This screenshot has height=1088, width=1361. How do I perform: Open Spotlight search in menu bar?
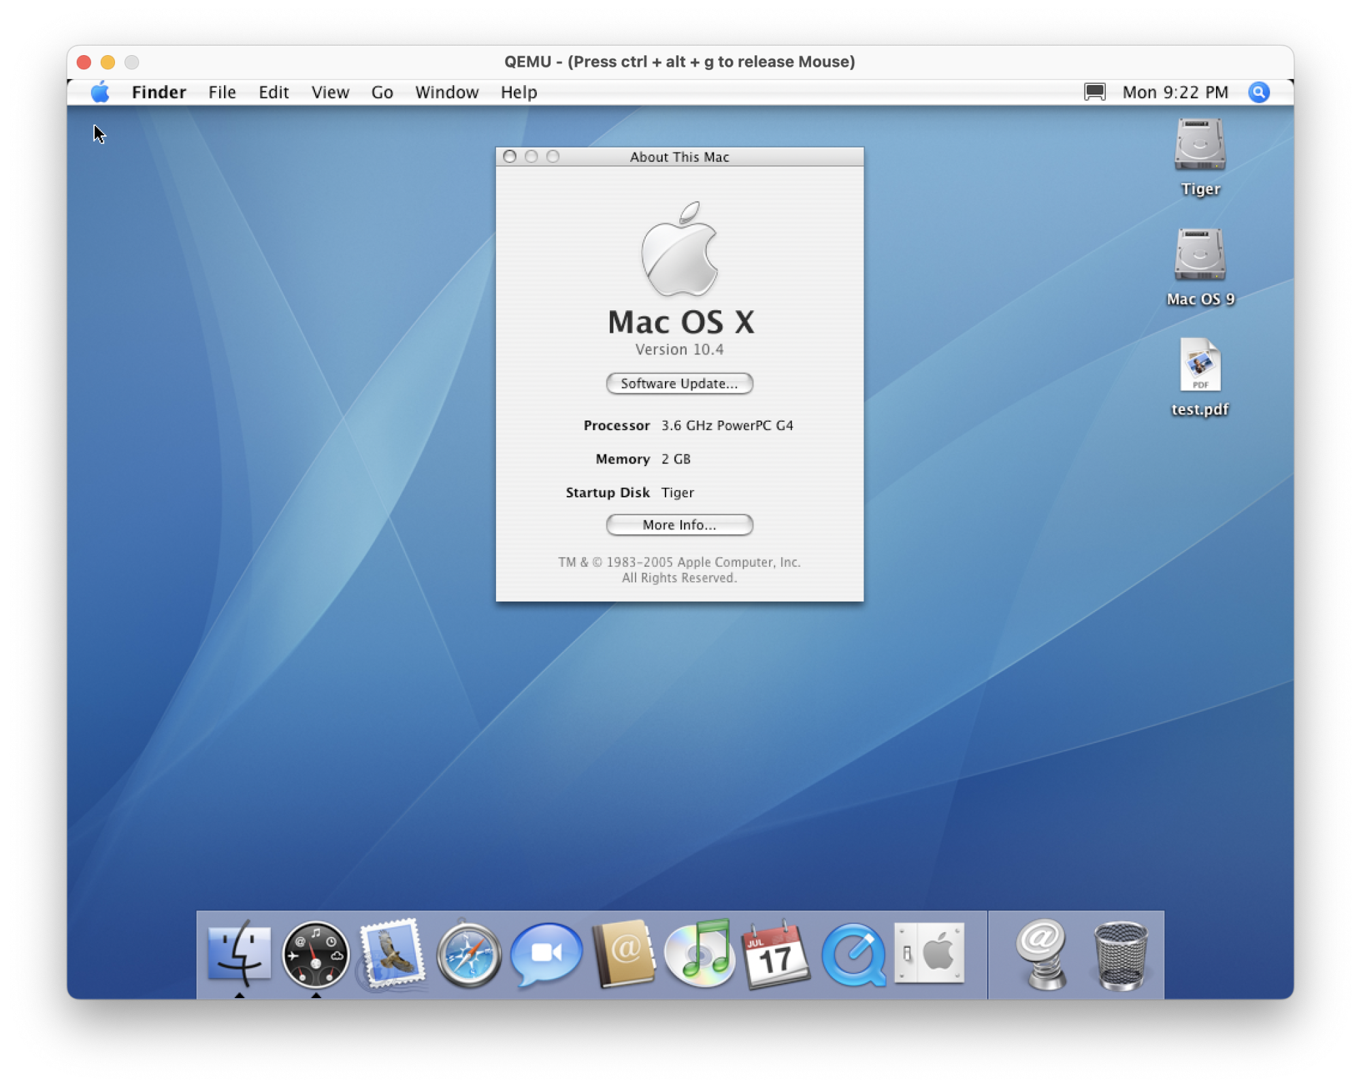coord(1258,92)
